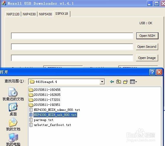Select folder 20150611-160456
Image resolution: width=165 pixels, height=146 pixels.
(45, 90)
